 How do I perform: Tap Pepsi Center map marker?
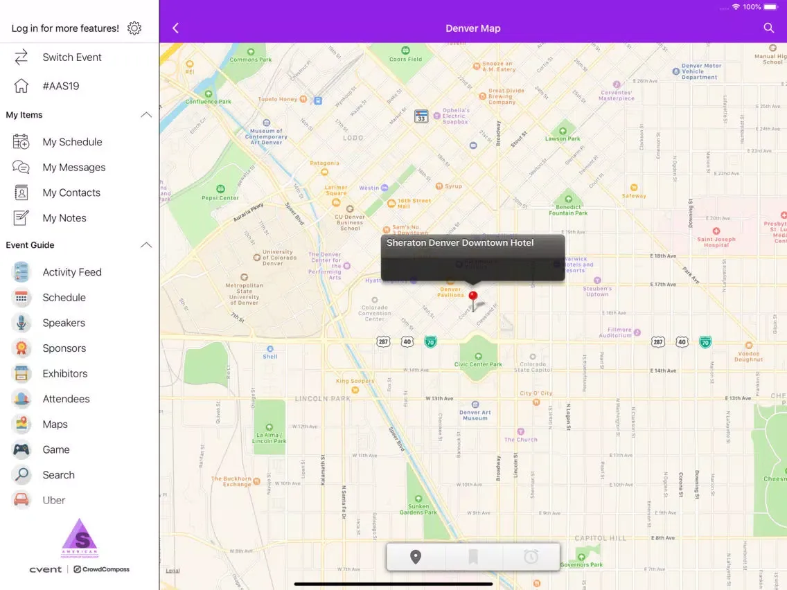tap(220, 188)
